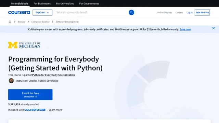Dismiss the promo banner with the X
The image size is (219, 123).
[x=214, y=28]
